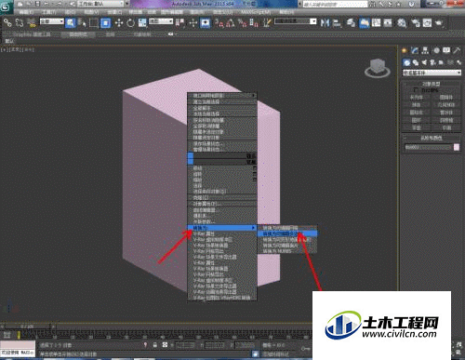Open selection filter dropdown in toolbar
Viewport: 465px width, 360px height.
pyautogui.click(x=52, y=21)
